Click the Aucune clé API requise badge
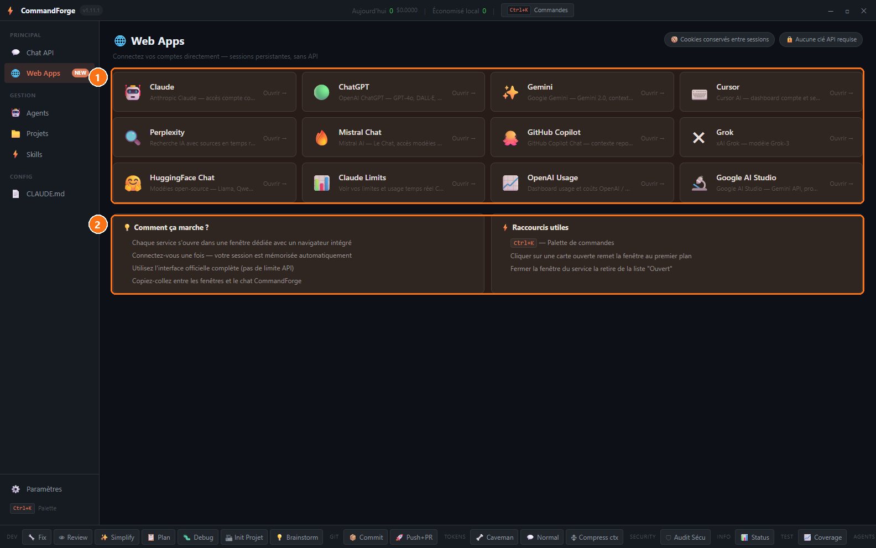This screenshot has width=876, height=548. click(821, 39)
